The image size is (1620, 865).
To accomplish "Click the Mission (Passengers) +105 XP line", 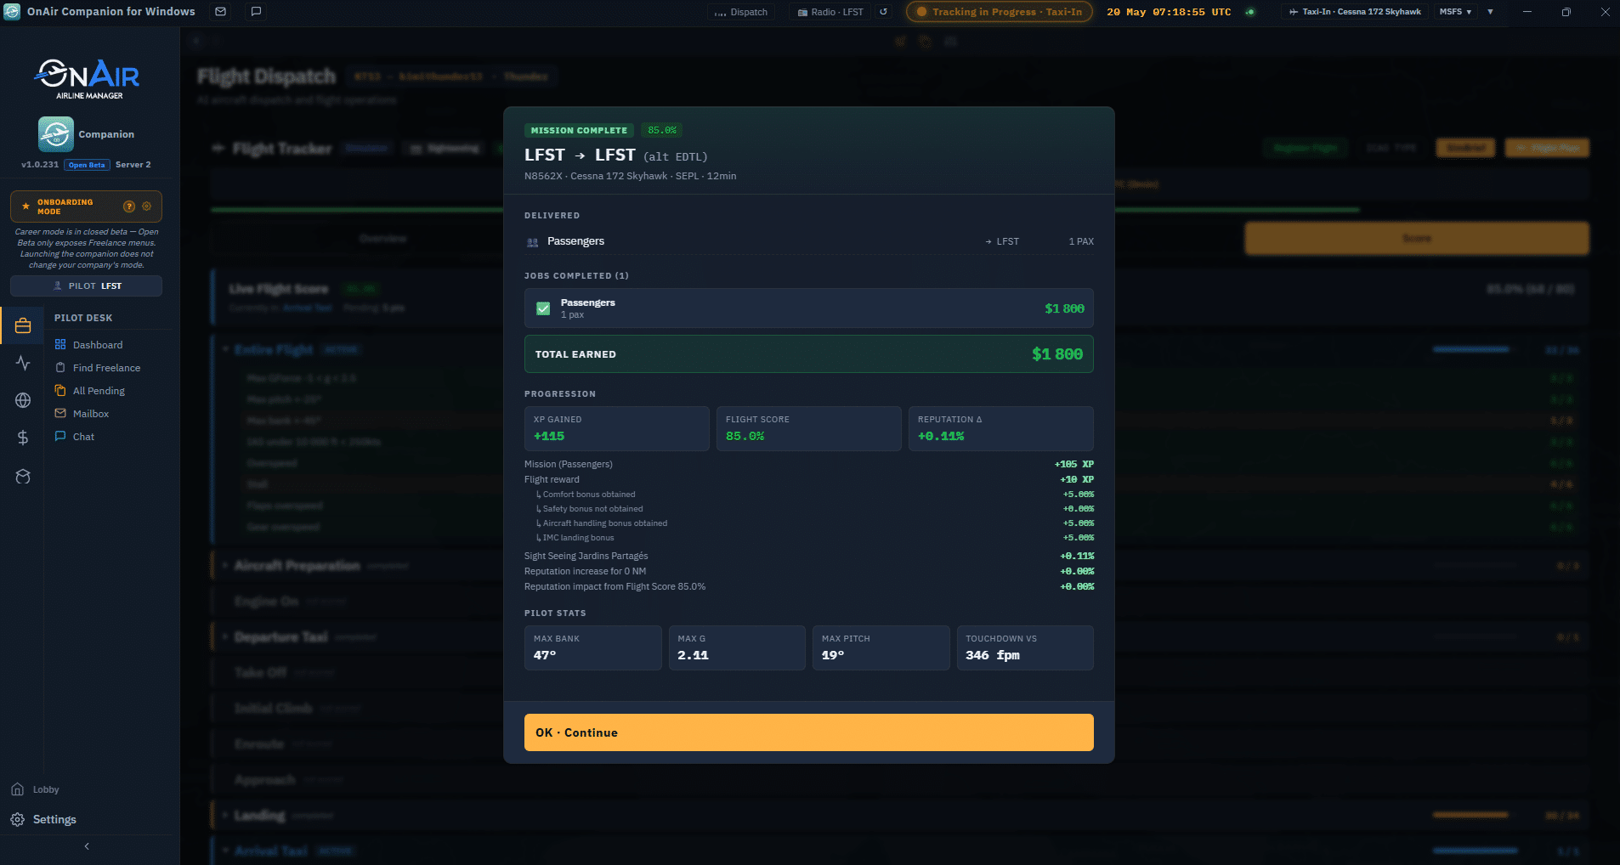I will point(808,464).
